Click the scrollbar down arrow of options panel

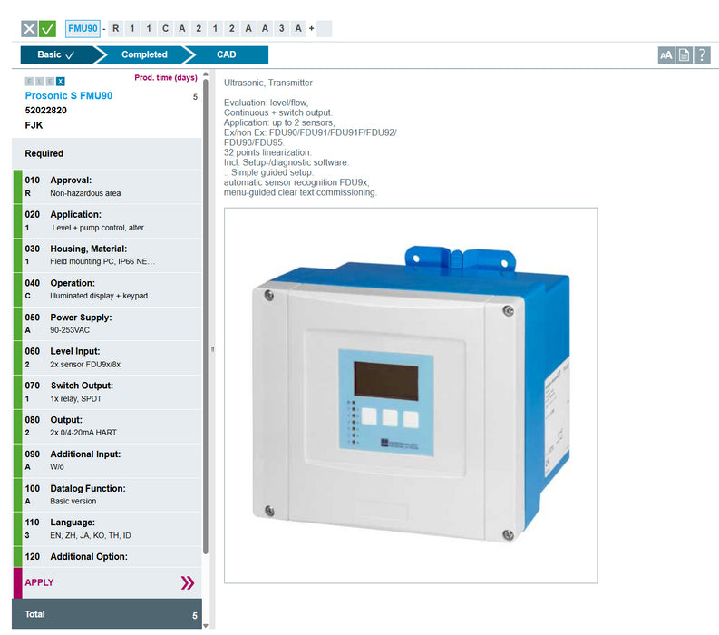pos(206,625)
